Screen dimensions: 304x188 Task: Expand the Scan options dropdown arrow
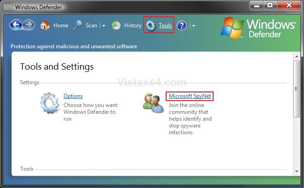(104, 25)
